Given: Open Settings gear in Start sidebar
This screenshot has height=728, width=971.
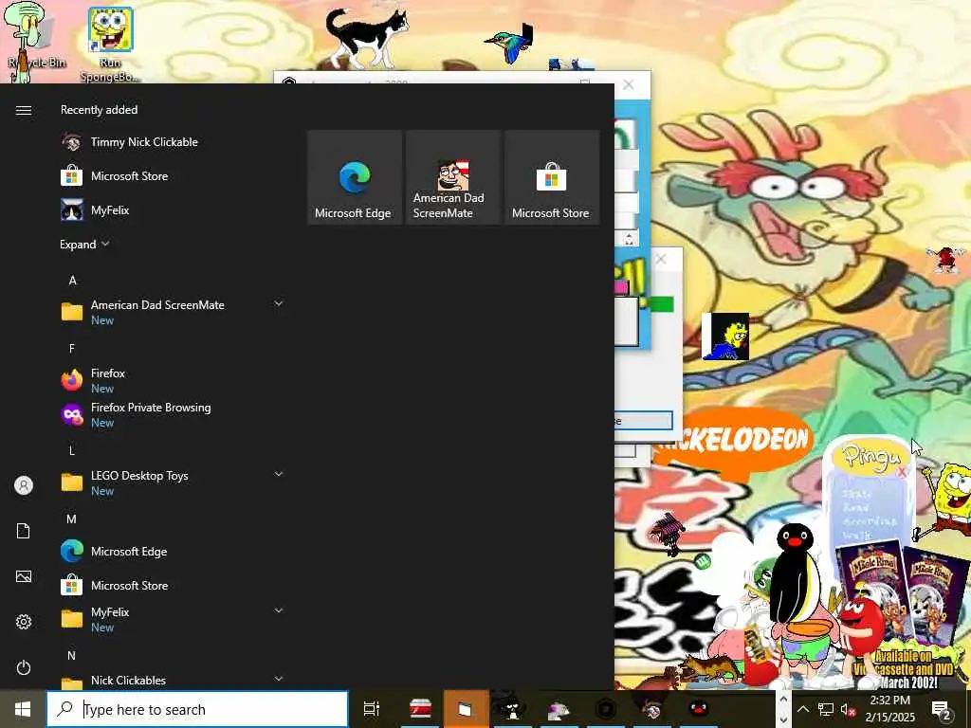Looking at the screenshot, I should [24, 622].
